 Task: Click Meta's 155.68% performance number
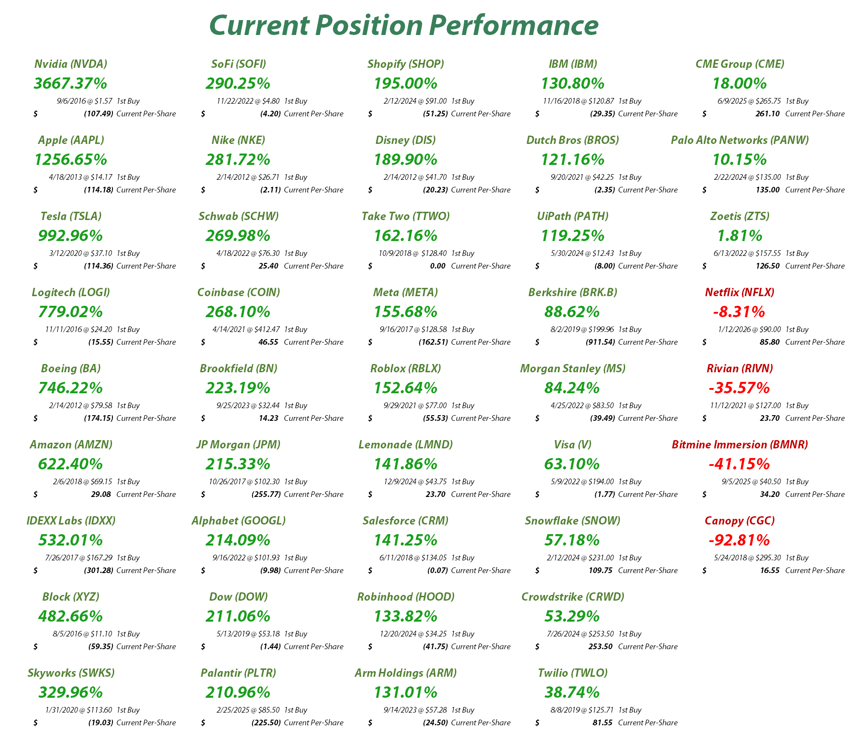[406, 311]
